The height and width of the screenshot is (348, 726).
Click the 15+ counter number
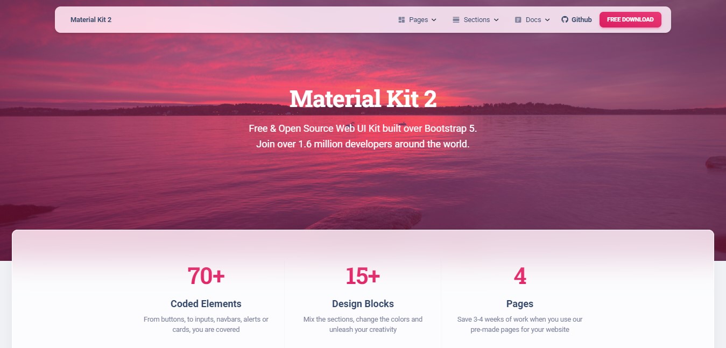(363, 276)
